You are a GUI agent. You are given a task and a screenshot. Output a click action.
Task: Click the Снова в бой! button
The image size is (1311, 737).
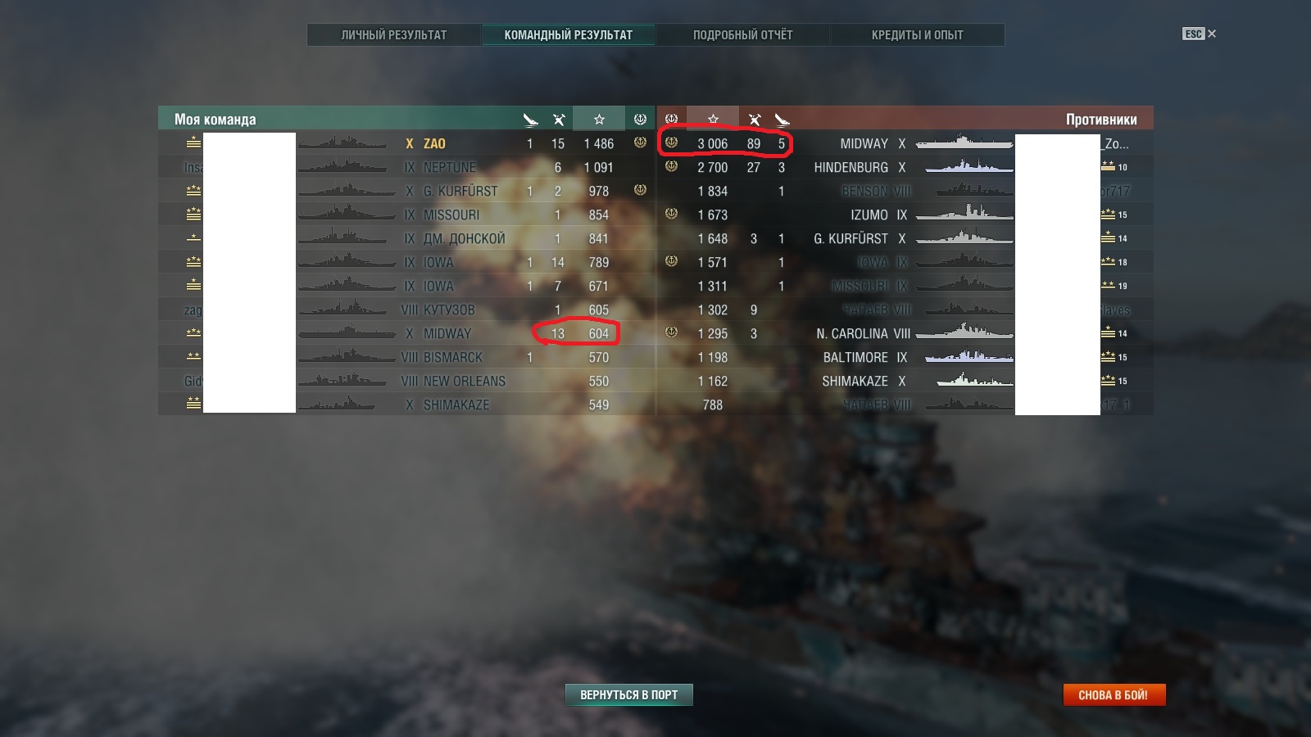click(x=1114, y=694)
